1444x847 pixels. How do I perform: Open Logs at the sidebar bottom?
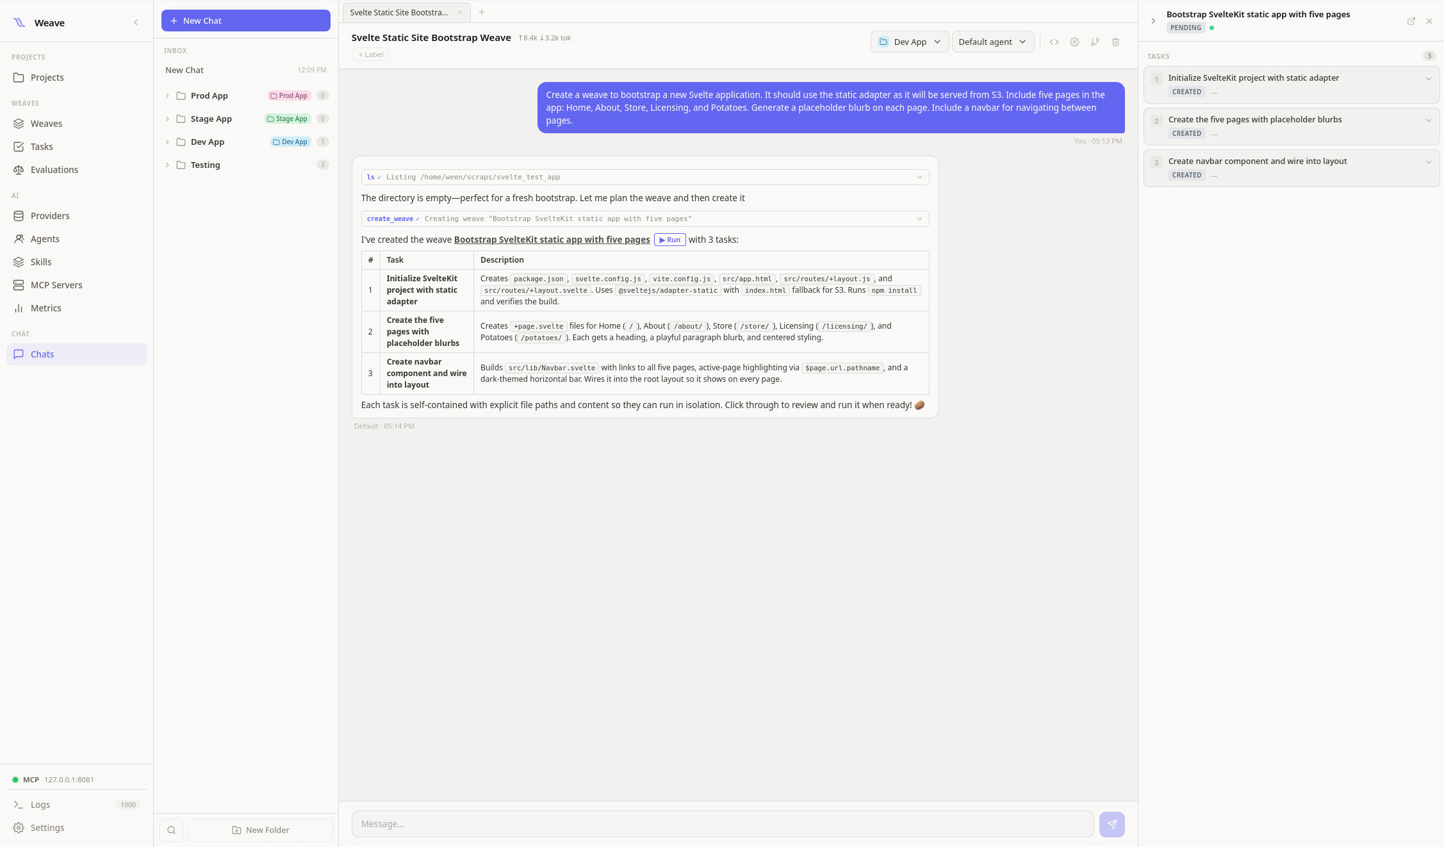(76, 805)
